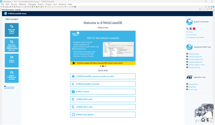Minimize the Information Center view
This screenshot has width=215, height=125.
(x=210, y=9)
